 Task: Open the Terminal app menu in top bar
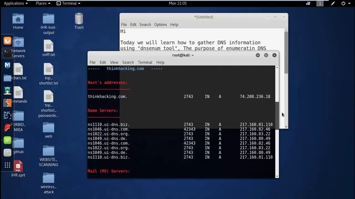pos(68,3)
